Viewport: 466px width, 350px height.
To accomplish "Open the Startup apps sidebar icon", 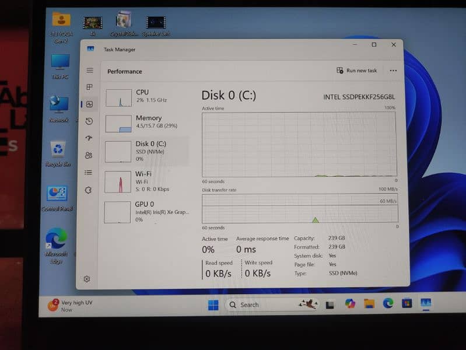I will click(x=89, y=138).
